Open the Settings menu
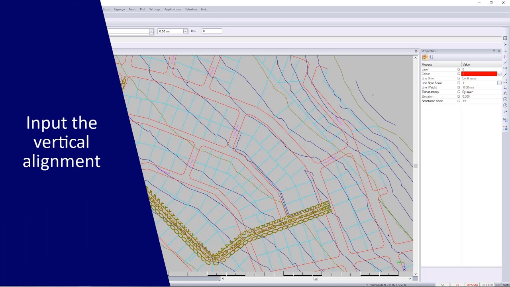510x287 pixels. [x=155, y=9]
